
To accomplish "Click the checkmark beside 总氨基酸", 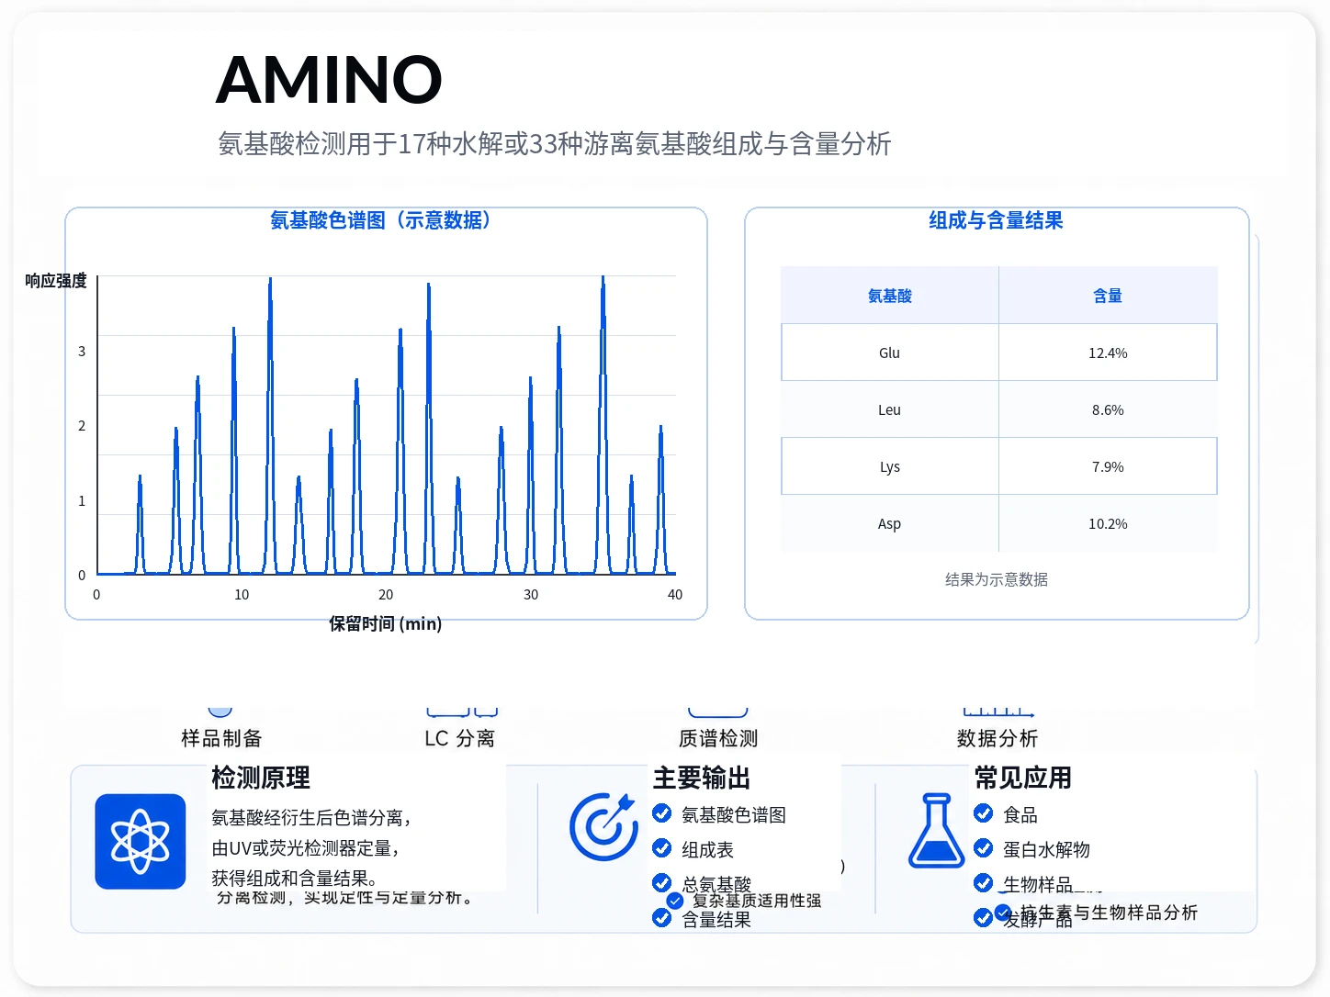I will 661,882.
